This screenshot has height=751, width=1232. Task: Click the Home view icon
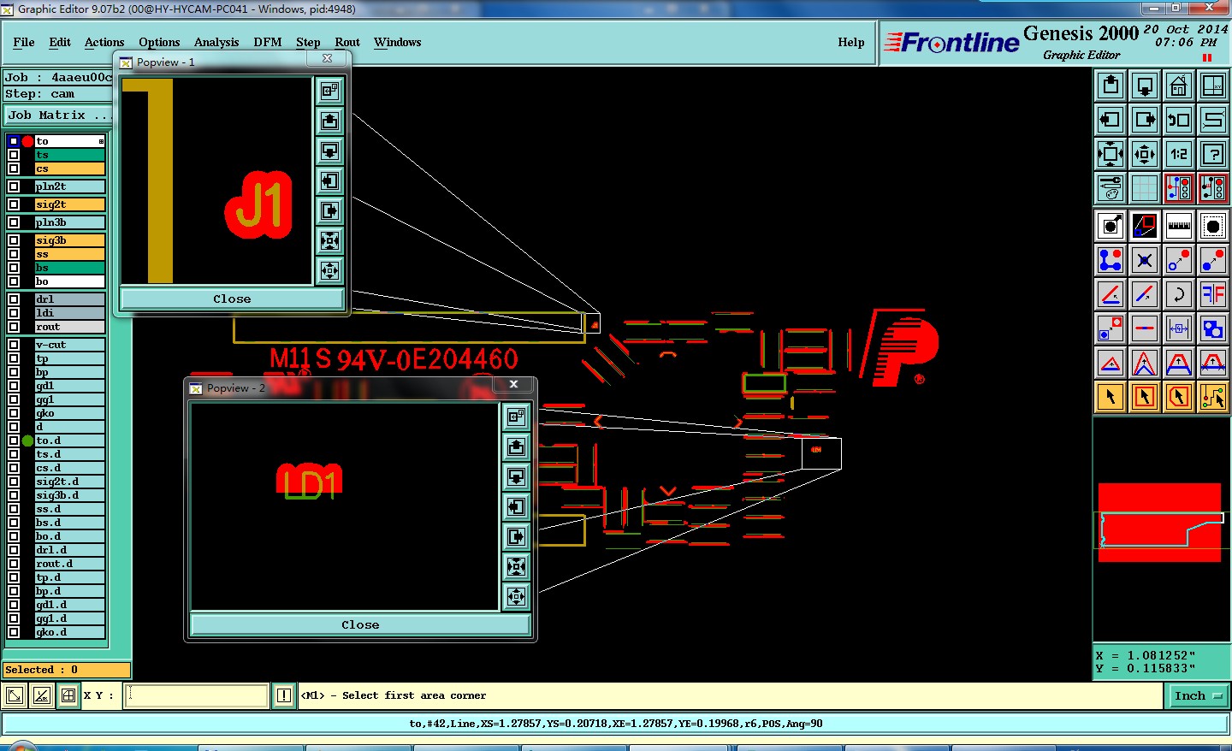[x=1179, y=86]
